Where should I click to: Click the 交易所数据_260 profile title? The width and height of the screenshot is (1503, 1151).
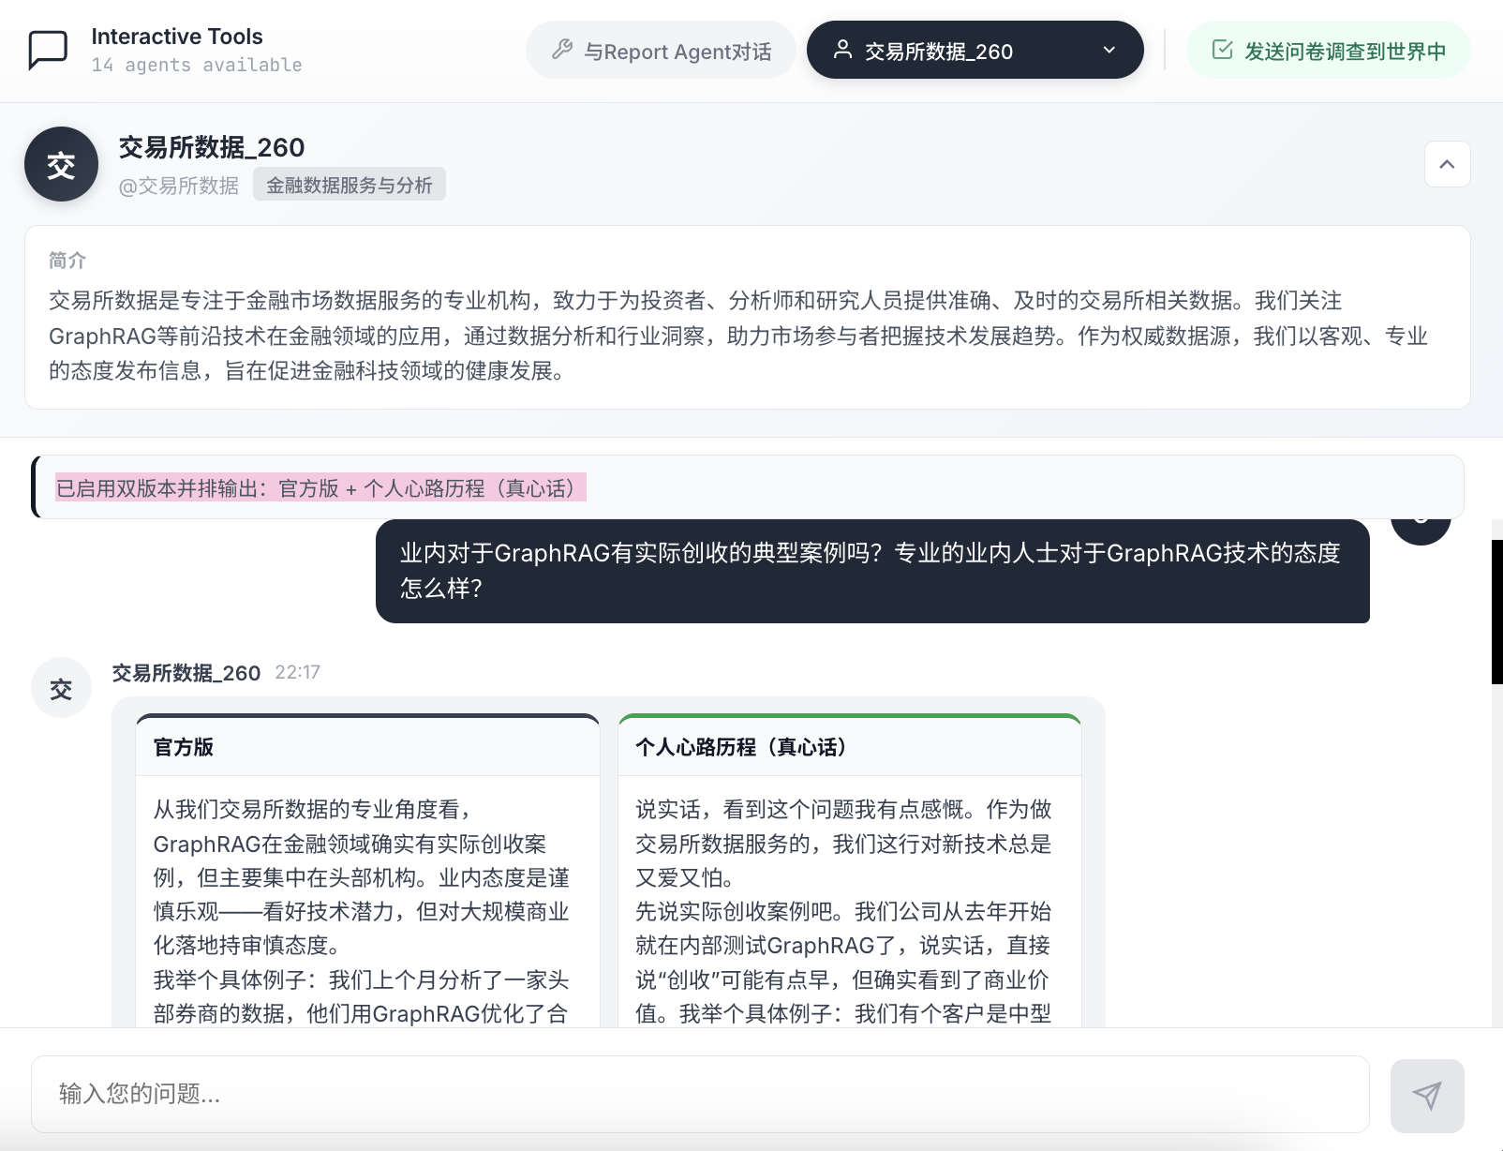[212, 147]
